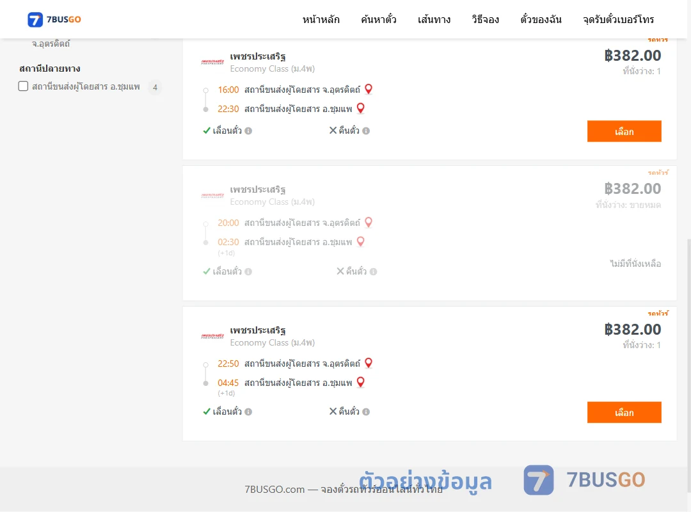The height and width of the screenshot is (512, 691).
Task: Select the 22:50 trip with เลือก button
Action: pyautogui.click(x=624, y=412)
